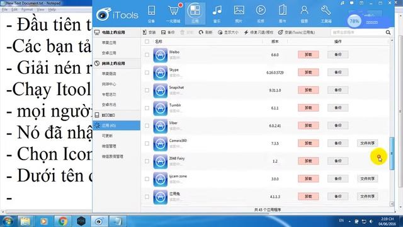Select the globe-icon section header in sidebar
The width and height of the screenshot is (403, 227).
point(116,63)
